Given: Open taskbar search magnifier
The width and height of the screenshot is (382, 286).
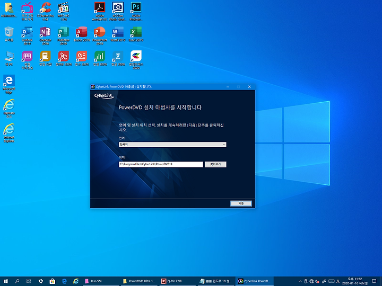Looking at the screenshot, I should [x=17, y=281].
